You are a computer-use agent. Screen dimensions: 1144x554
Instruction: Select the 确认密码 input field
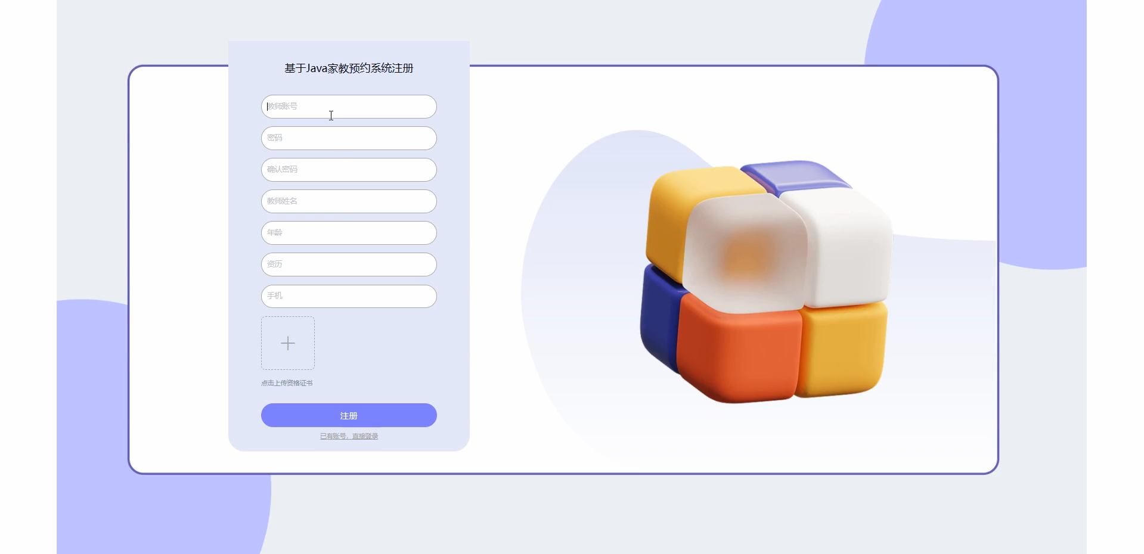(x=349, y=170)
